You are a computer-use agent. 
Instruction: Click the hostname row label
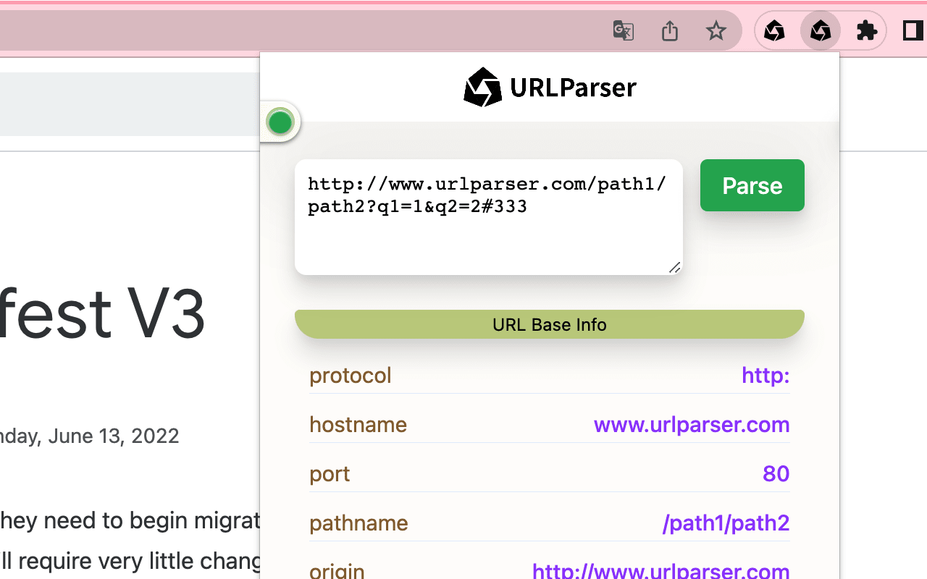point(358,425)
